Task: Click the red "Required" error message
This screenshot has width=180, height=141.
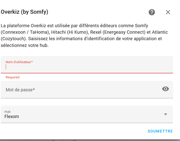Action: click(x=12, y=77)
